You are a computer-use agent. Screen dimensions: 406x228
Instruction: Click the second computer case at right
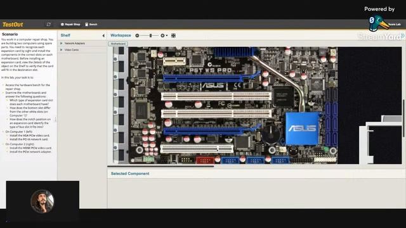[380, 140]
